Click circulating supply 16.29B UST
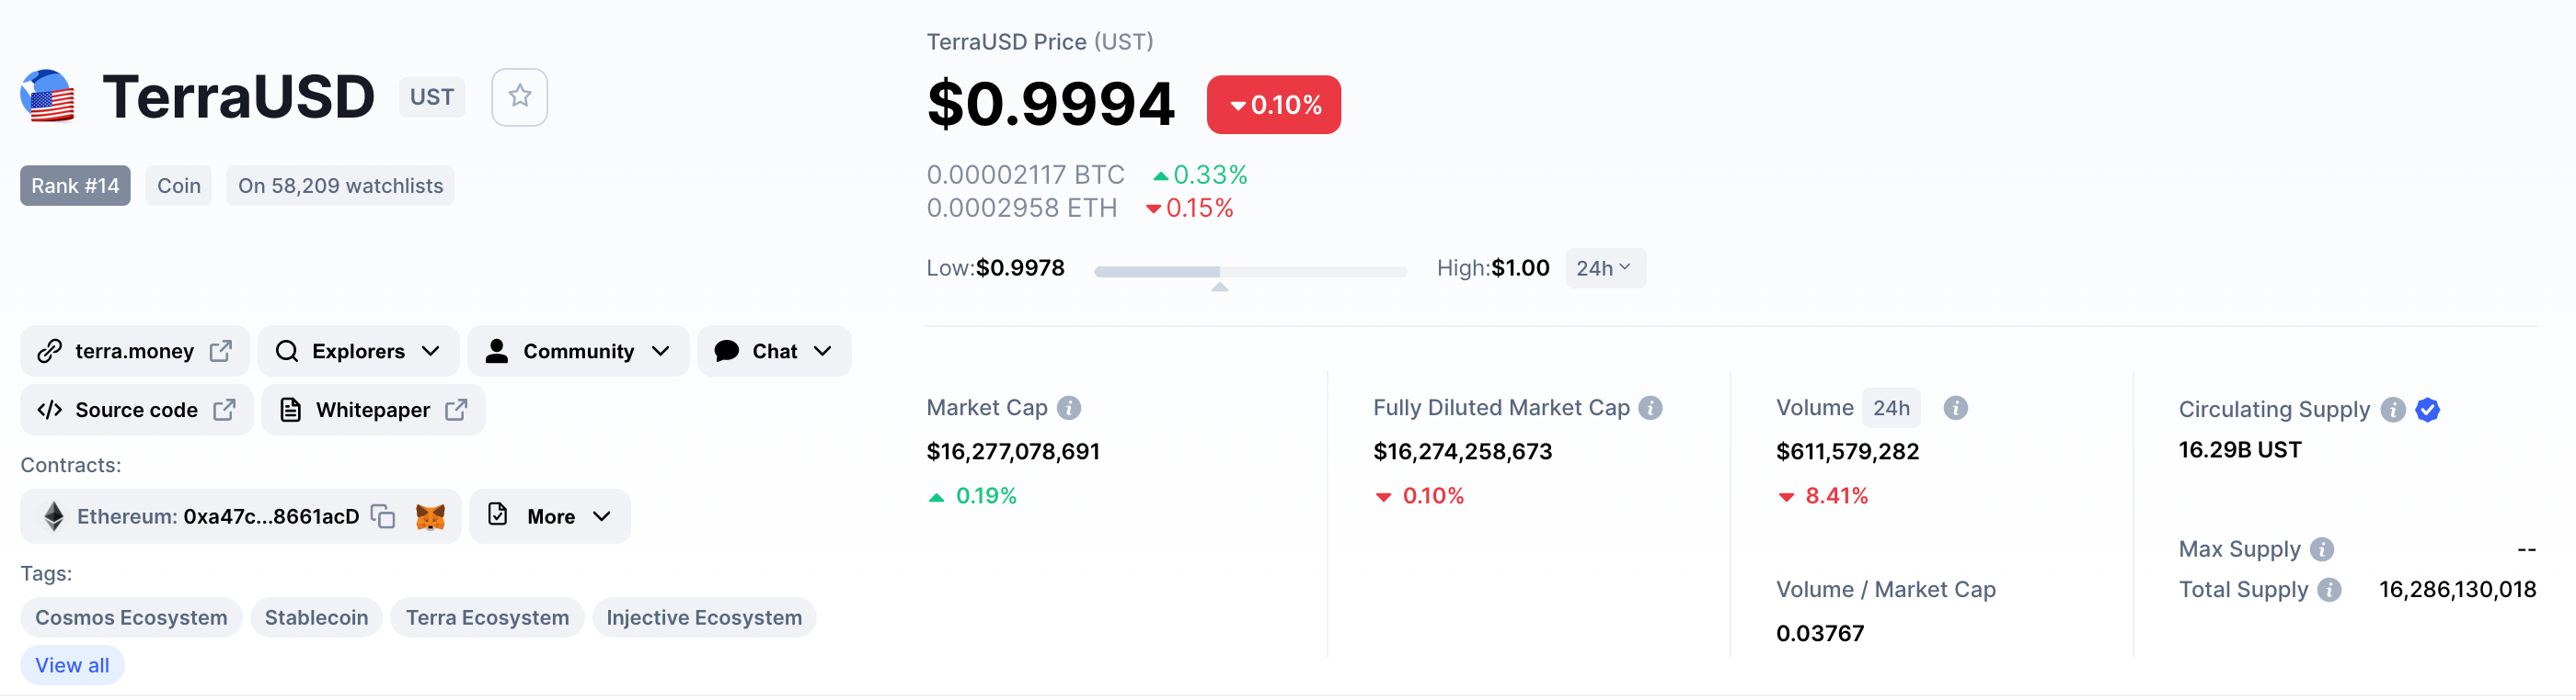This screenshot has height=700, width=2576. pos(2240,449)
